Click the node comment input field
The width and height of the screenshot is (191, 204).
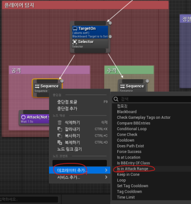pyautogui.click(x=80, y=163)
